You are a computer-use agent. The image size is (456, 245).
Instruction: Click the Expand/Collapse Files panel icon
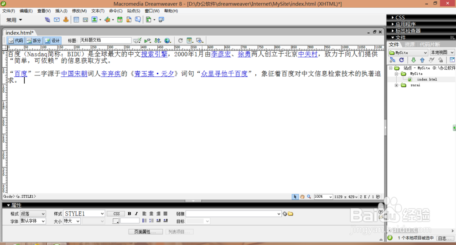[452, 60]
